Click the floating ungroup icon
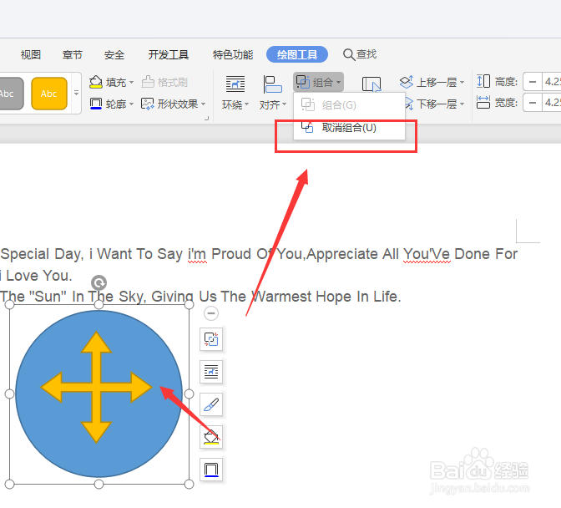This screenshot has height=508, width=561. [211, 339]
